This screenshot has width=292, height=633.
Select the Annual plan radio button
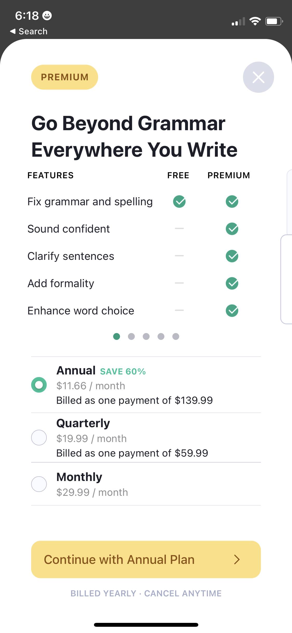pyautogui.click(x=39, y=385)
